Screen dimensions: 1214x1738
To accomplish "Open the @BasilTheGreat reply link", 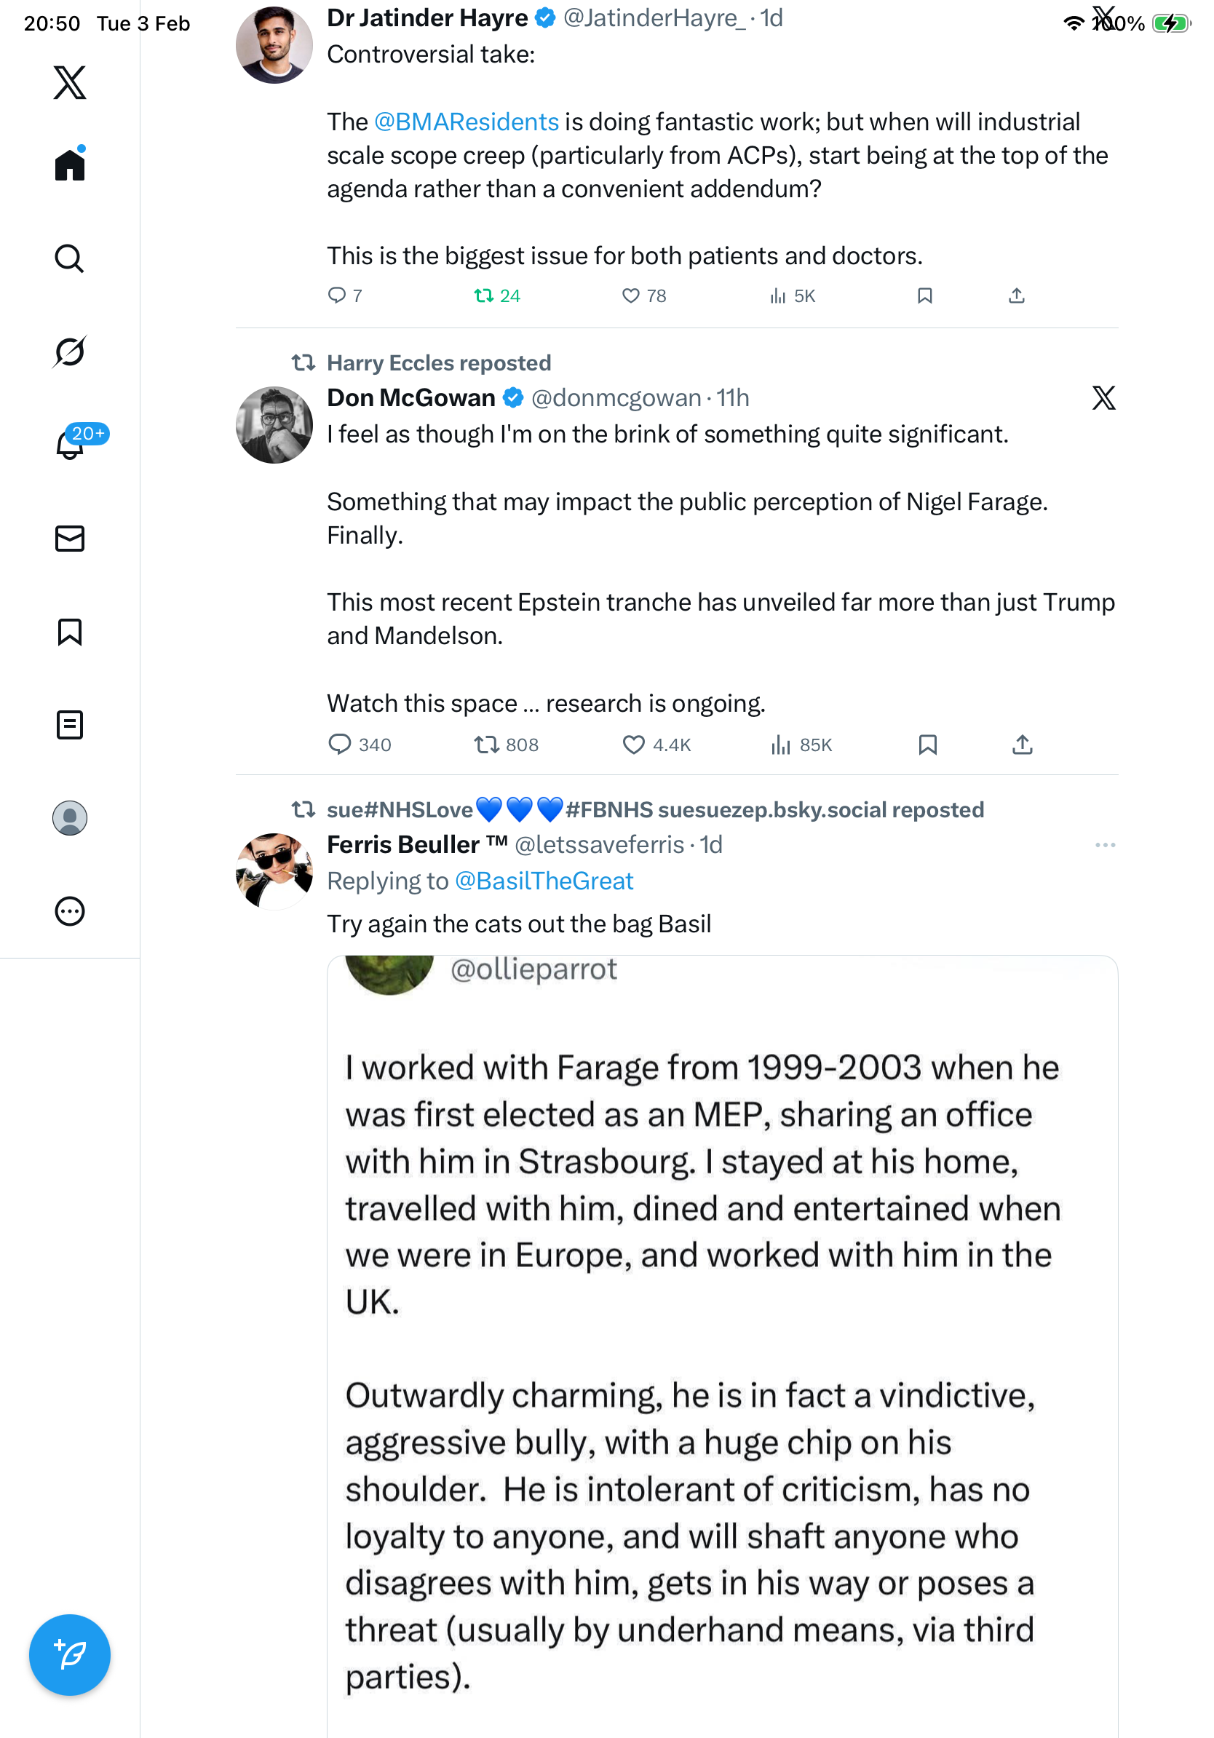I will click(x=544, y=881).
